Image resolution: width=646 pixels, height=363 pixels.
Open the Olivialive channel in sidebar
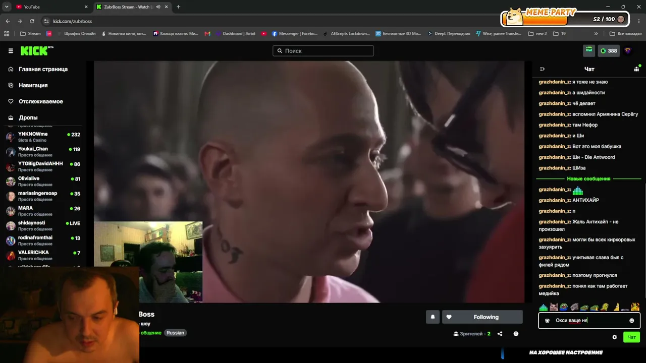coord(43,181)
